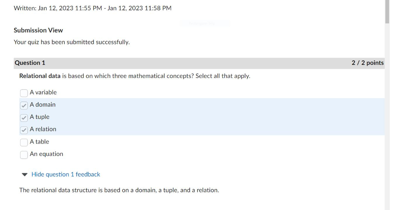Tick the 'A table' checkbox
This screenshot has height=210, width=395.
click(24, 142)
